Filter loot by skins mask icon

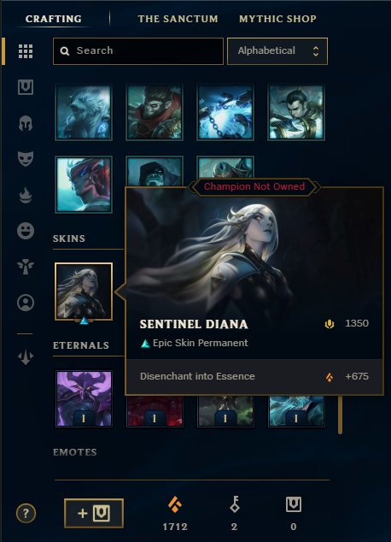pyautogui.click(x=26, y=159)
